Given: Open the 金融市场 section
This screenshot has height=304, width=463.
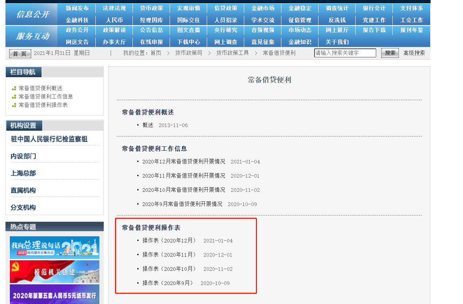Looking at the screenshot, I should point(262,8).
